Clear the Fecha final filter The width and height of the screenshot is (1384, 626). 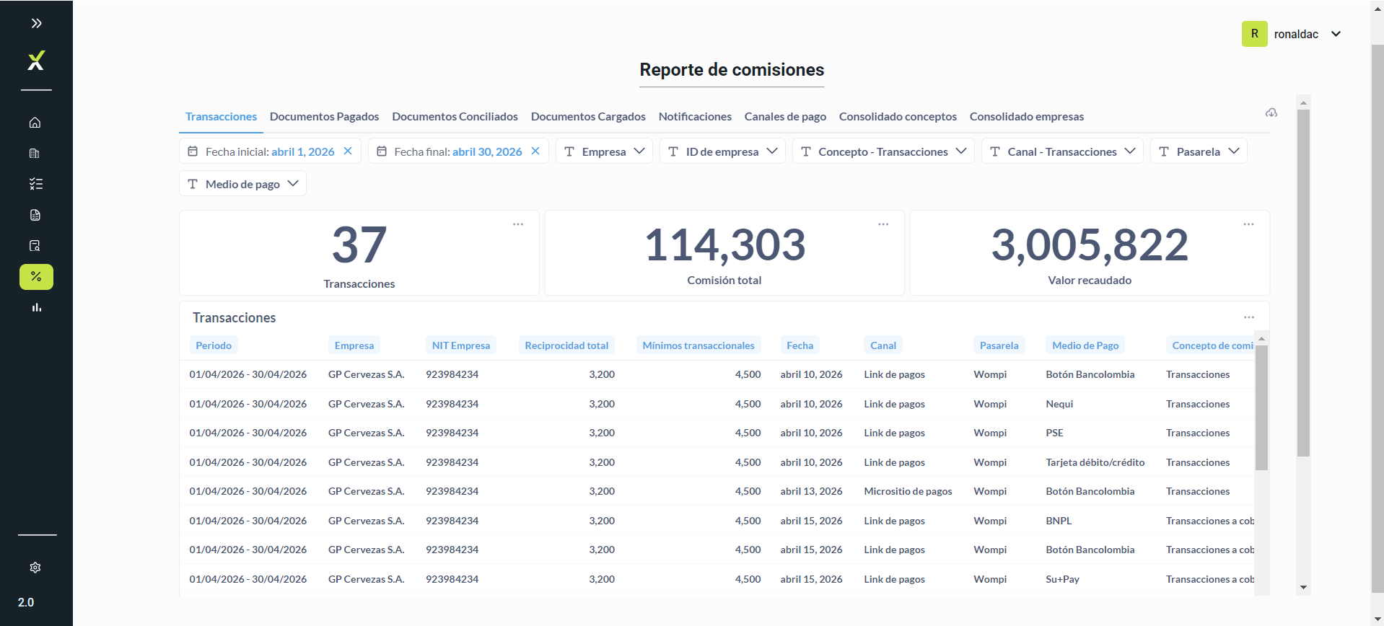click(535, 151)
